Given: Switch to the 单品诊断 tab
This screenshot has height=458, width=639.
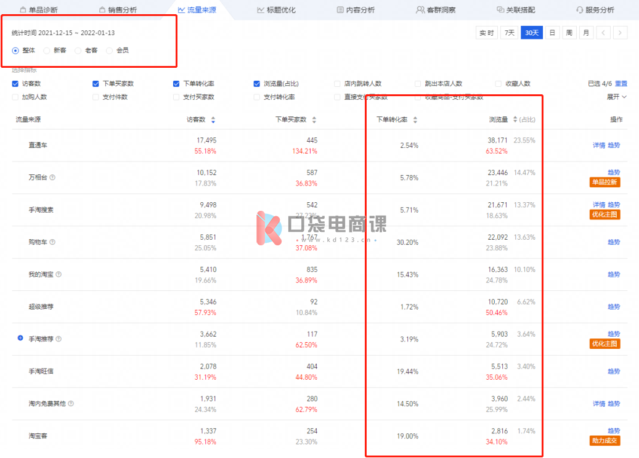Looking at the screenshot, I should point(39,10).
